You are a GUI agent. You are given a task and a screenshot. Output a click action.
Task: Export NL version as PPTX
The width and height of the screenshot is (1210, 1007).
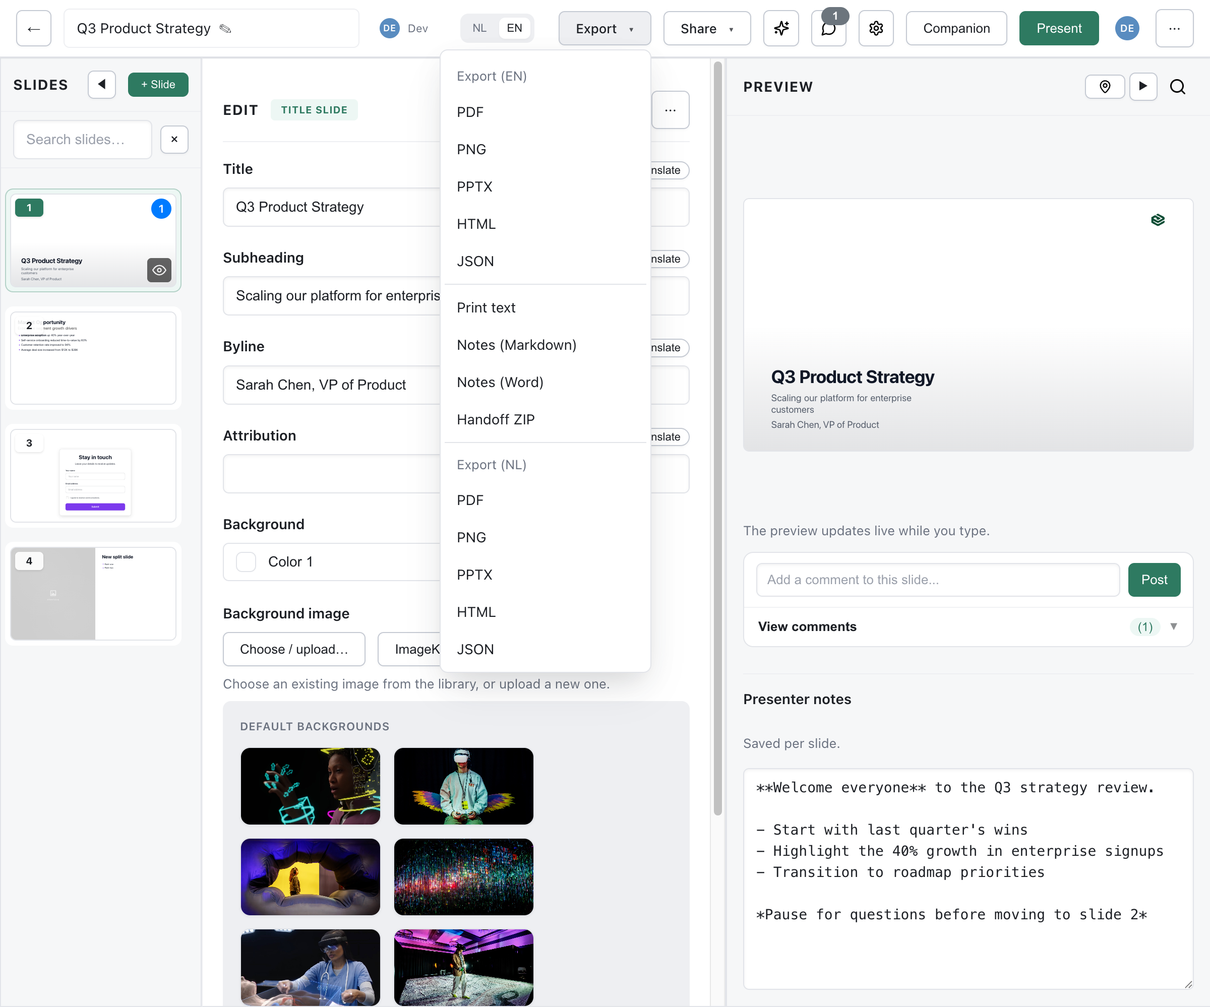pyautogui.click(x=545, y=575)
